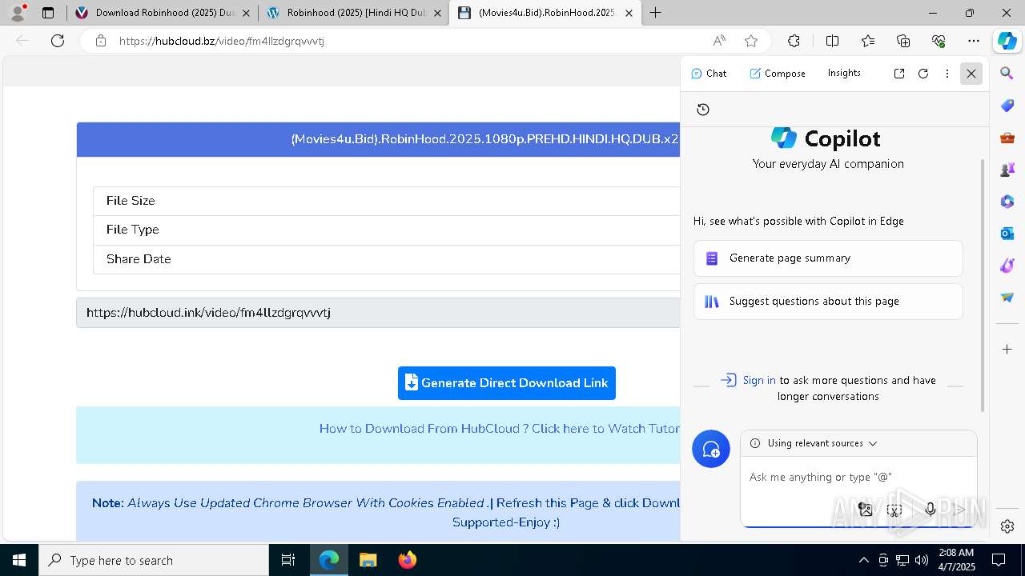
Task: Open Settings and more ellipsis menu
Action: click(974, 41)
